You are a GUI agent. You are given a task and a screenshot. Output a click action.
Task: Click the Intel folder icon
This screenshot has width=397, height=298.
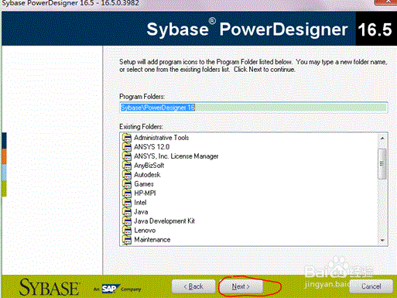(127, 203)
